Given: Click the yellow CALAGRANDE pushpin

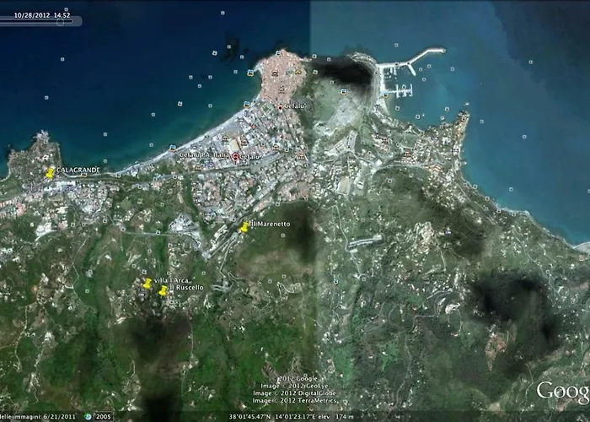Looking at the screenshot, I should pos(51,173).
